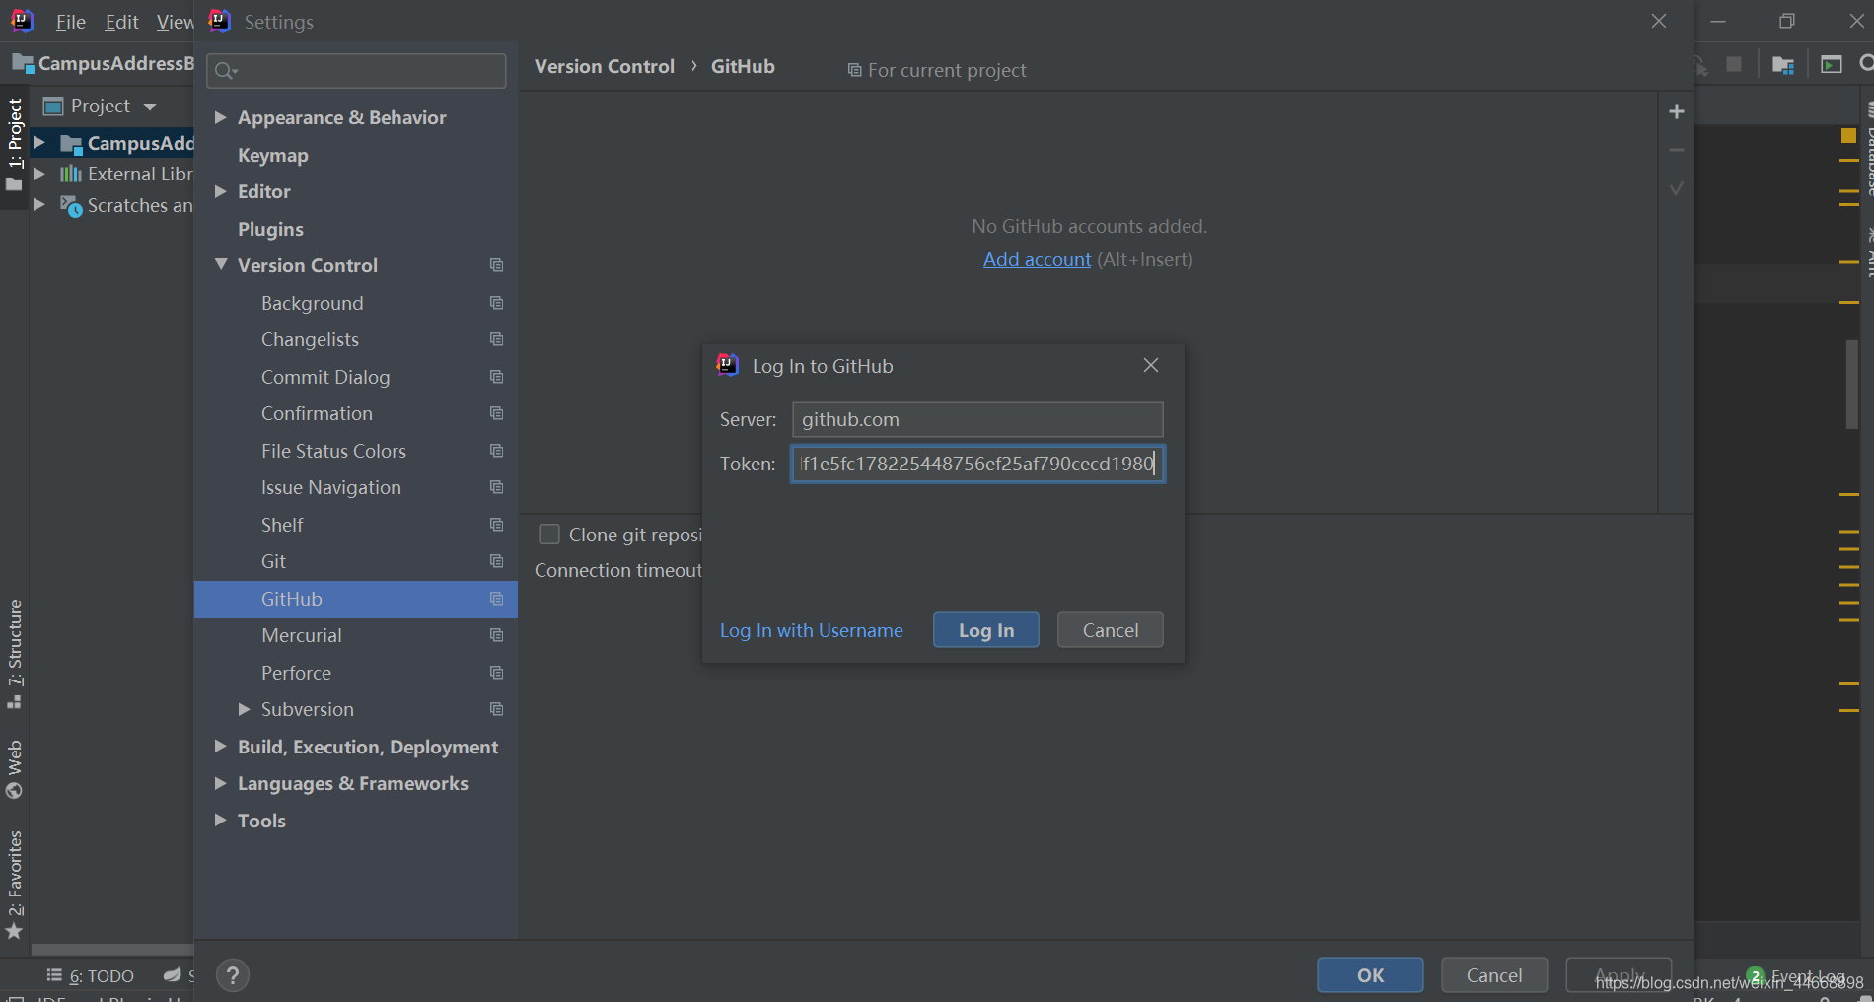
Task: Click the project-level icon beside Confirmation
Action: point(496,413)
